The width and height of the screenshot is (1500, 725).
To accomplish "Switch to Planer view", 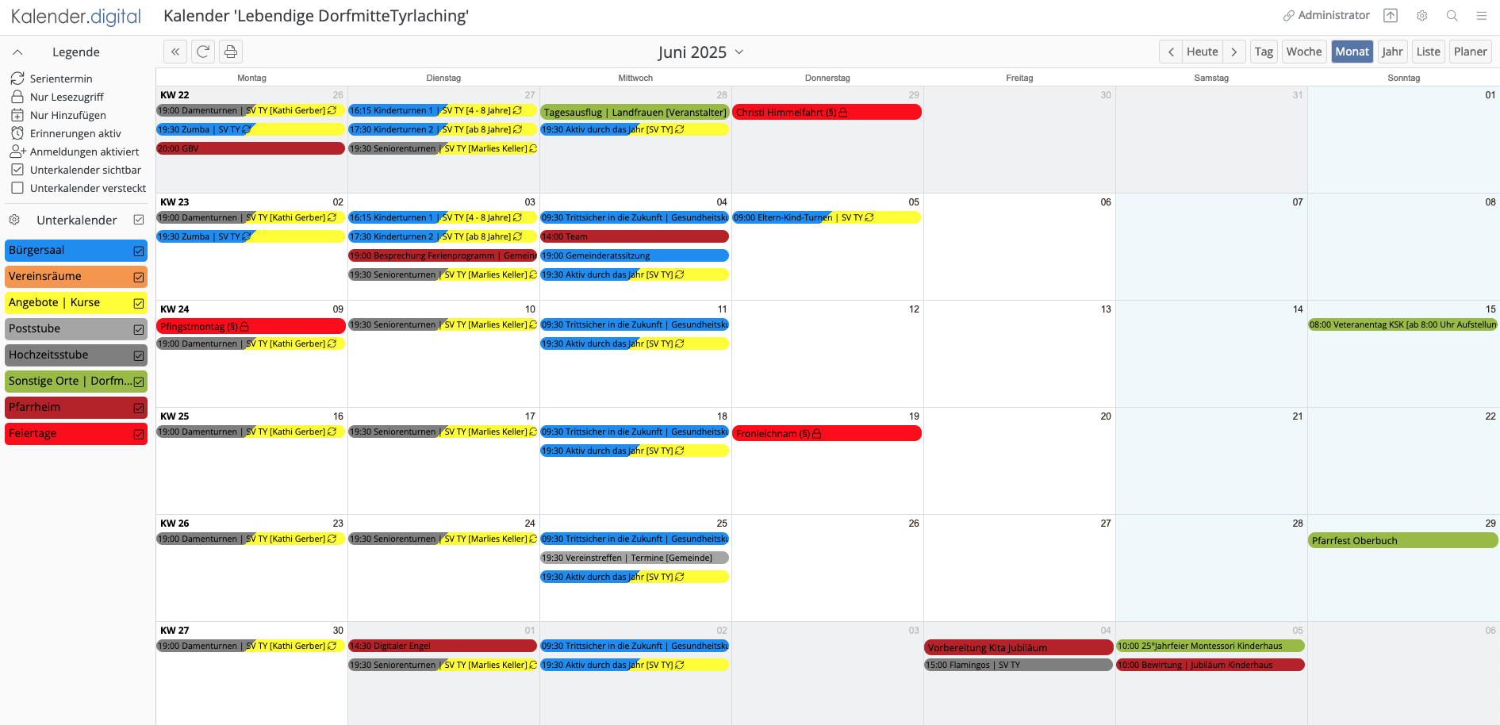I will click(1470, 52).
